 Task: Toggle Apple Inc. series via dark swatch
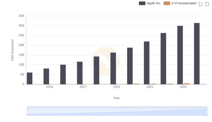pyautogui.click(x=142, y=3)
